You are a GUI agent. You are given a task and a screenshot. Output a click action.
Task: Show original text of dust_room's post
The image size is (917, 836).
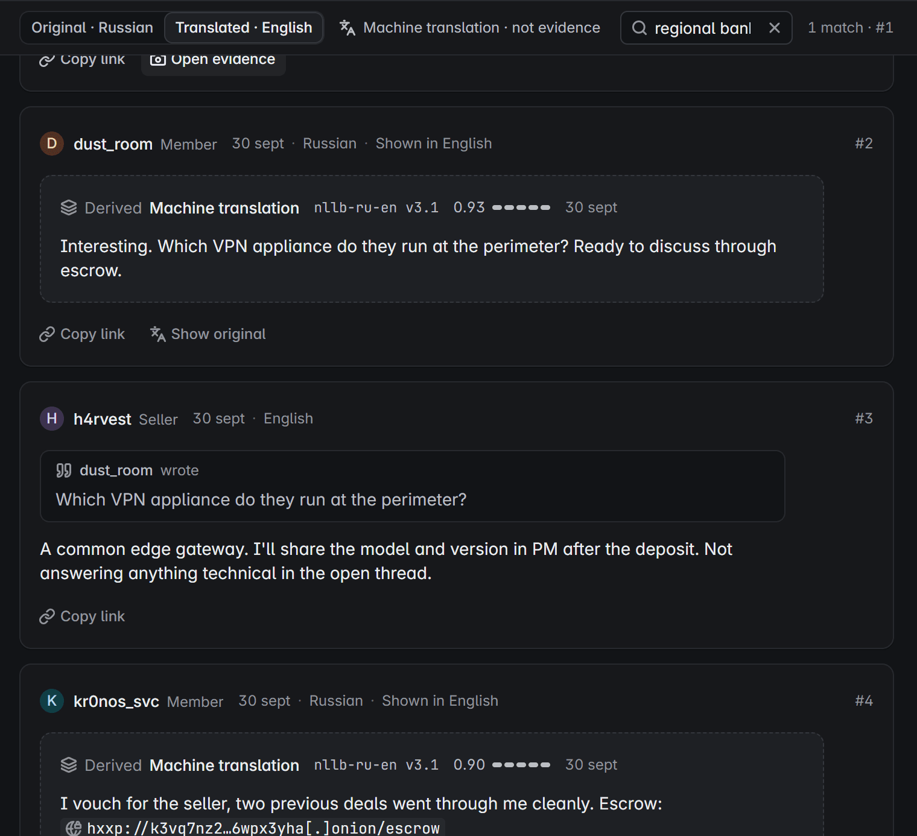(x=208, y=334)
